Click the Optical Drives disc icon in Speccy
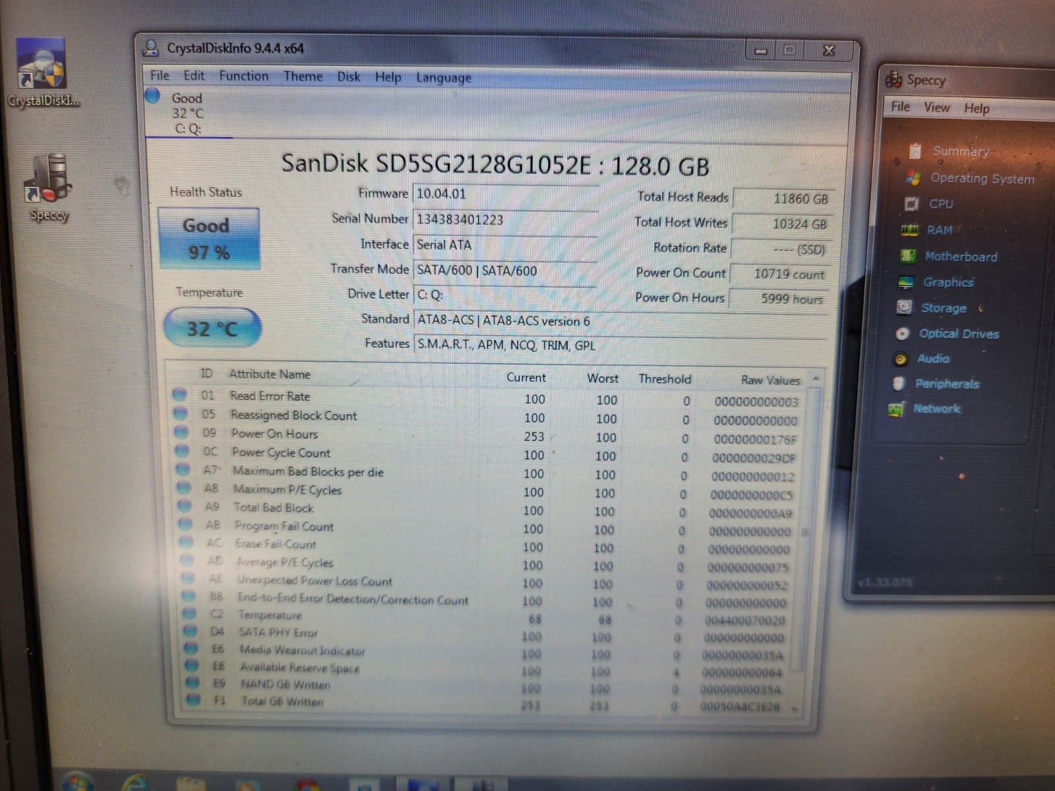This screenshot has width=1055, height=791. (x=903, y=334)
